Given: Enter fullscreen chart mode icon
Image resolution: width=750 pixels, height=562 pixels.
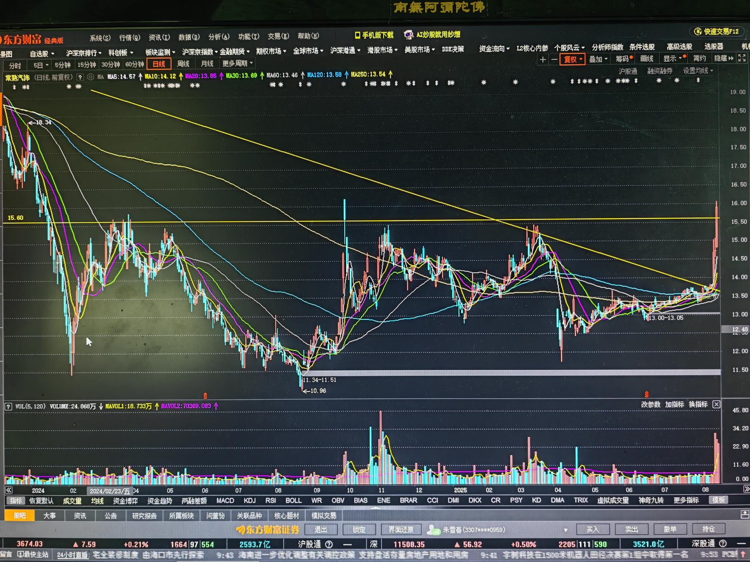Looking at the screenshot, I should click(x=742, y=58).
